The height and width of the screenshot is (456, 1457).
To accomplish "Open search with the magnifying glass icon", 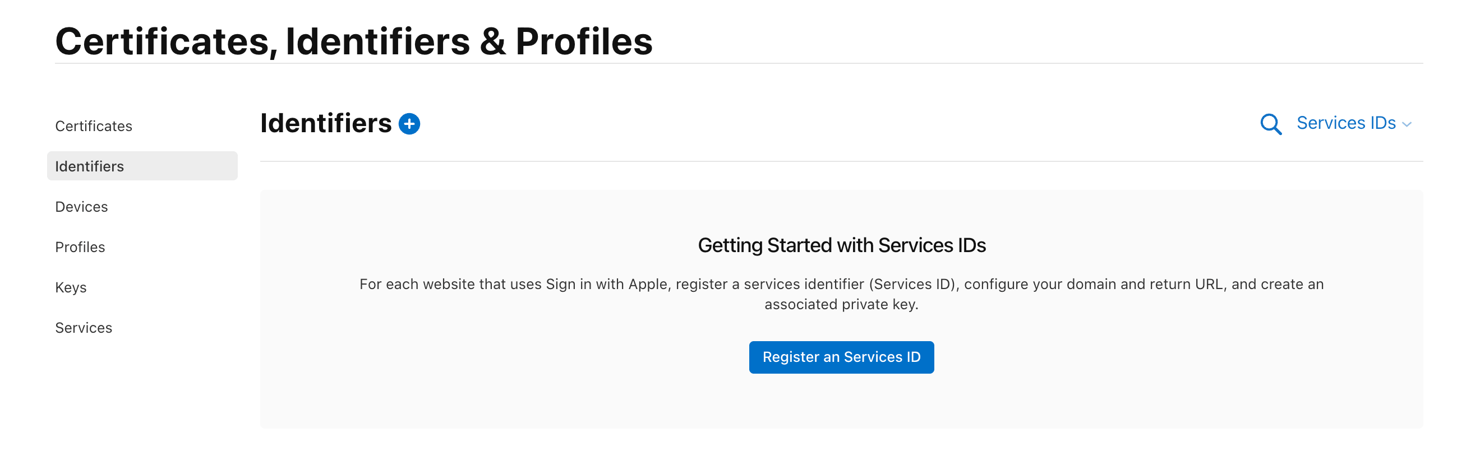I will (1270, 124).
